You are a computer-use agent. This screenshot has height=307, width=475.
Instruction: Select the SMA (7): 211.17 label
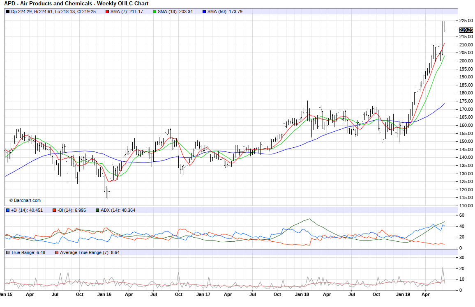pyautogui.click(x=127, y=12)
